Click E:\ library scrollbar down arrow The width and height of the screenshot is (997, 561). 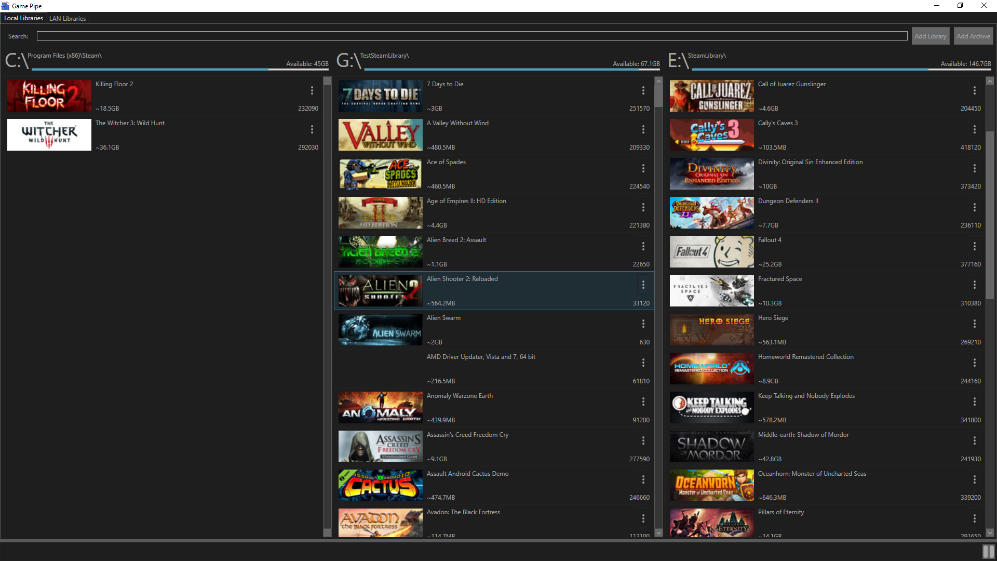pos(990,533)
